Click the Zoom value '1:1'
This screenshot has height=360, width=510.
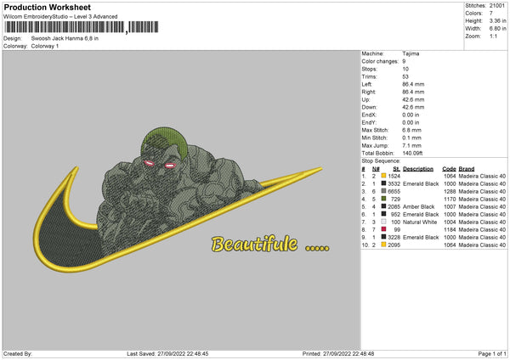(493, 36)
